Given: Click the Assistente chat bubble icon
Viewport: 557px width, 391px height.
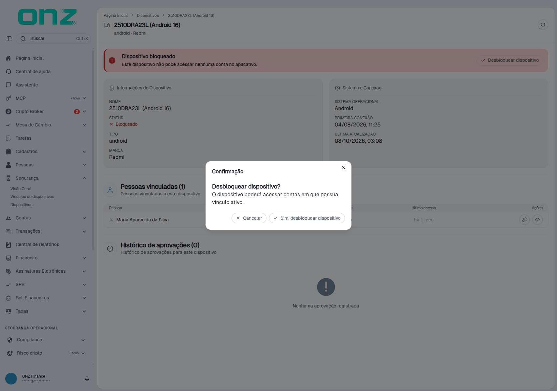Looking at the screenshot, I should [x=8, y=85].
